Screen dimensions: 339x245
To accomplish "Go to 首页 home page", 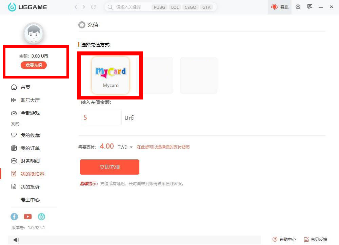I will 25,87.
